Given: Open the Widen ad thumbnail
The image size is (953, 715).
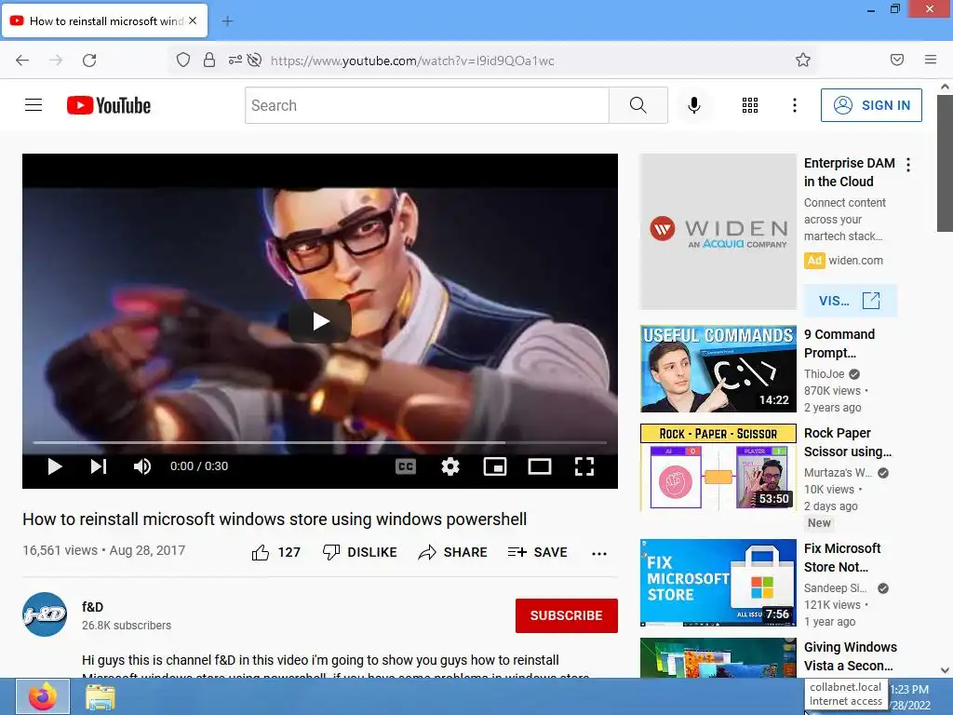Looking at the screenshot, I should pyautogui.click(x=718, y=232).
